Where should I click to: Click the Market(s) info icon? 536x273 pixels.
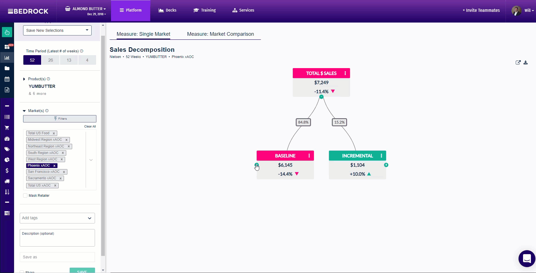(47, 111)
